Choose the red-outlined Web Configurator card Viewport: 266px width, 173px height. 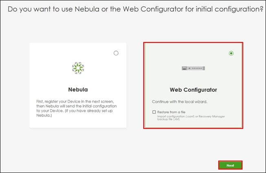click(193, 85)
